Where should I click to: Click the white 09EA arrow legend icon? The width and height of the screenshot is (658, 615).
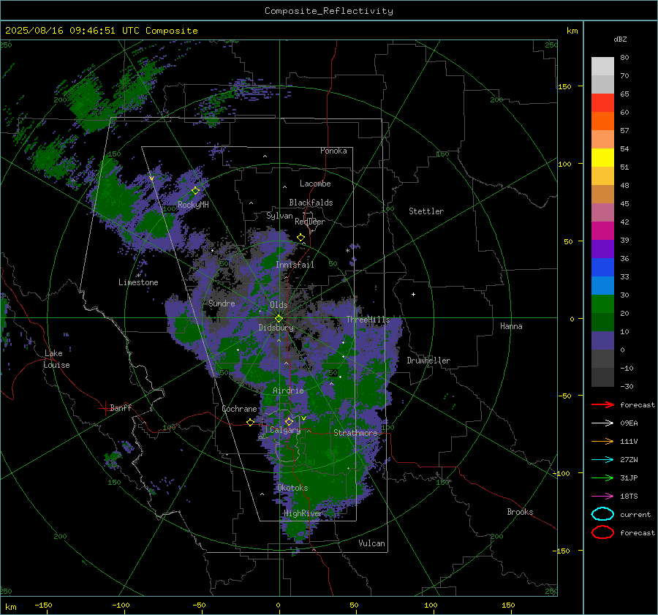point(602,423)
